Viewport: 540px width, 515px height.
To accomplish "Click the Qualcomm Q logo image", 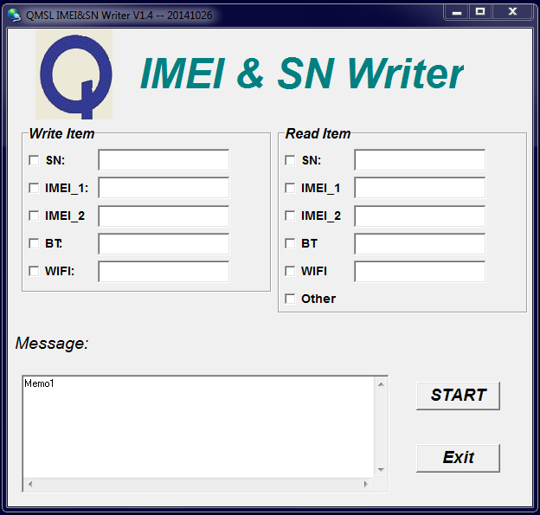I will tap(74, 74).
